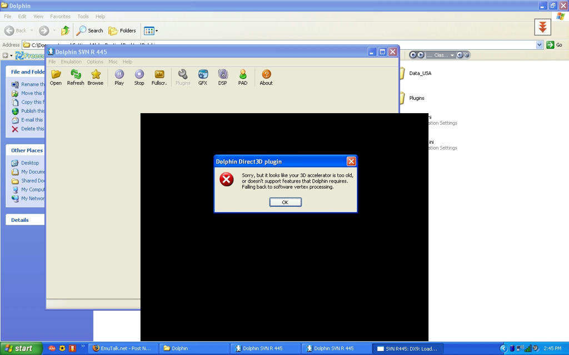This screenshot has width=569, height=355.
Task: Click the Stop icon in Dolphin toolbar
Action: click(x=139, y=78)
